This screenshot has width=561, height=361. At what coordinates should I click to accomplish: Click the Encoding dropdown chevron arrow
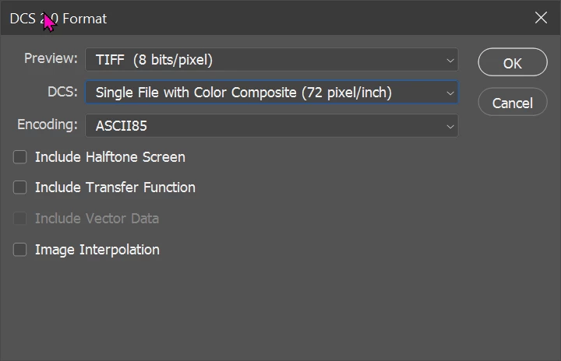[x=450, y=125]
